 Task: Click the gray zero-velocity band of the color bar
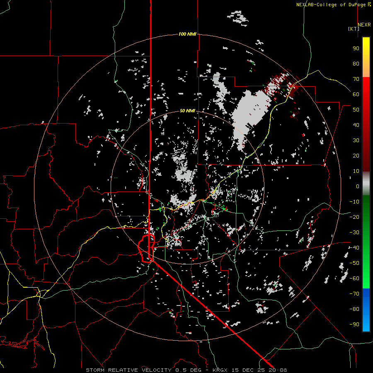coord(366,184)
